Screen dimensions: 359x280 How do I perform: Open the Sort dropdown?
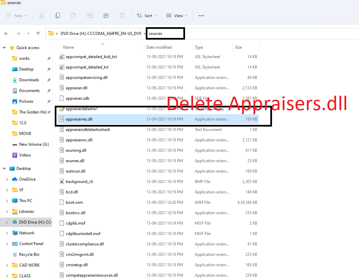(147, 15)
